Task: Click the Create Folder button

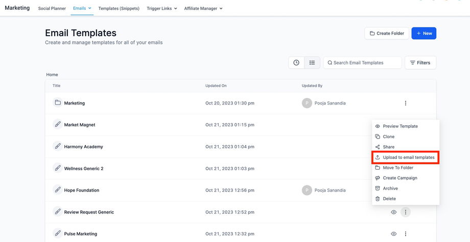Action: pos(387,34)
